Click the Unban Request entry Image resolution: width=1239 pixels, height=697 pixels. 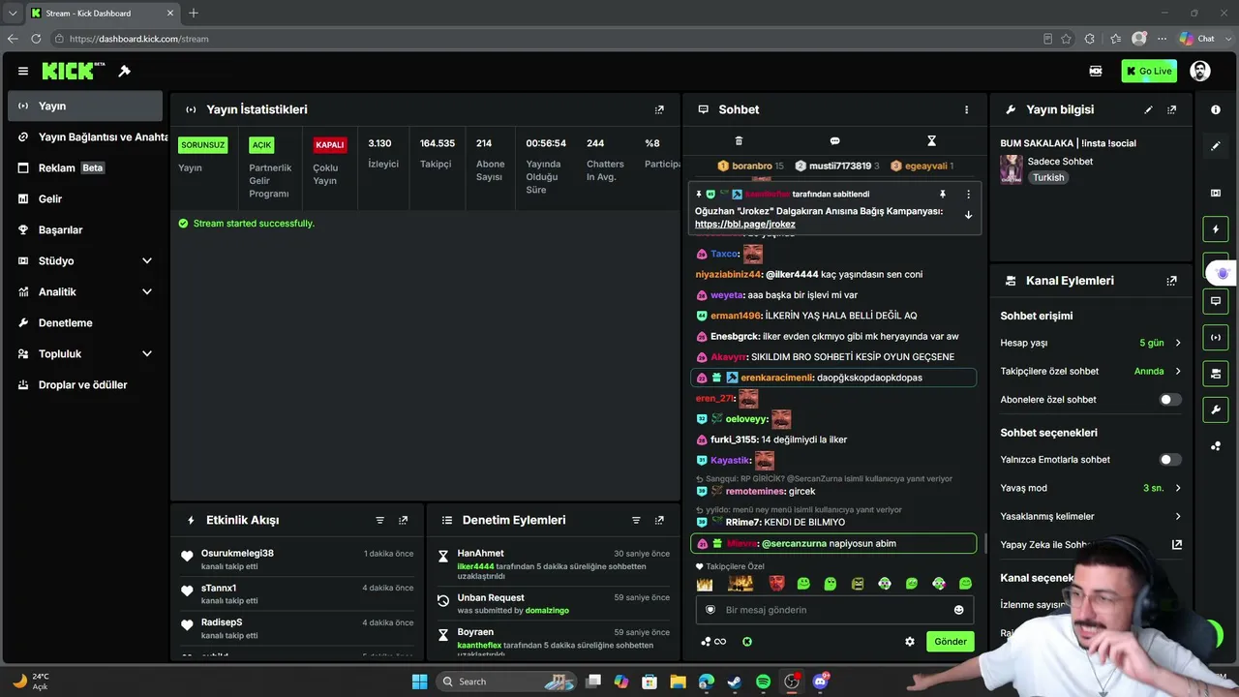(554, 603)
